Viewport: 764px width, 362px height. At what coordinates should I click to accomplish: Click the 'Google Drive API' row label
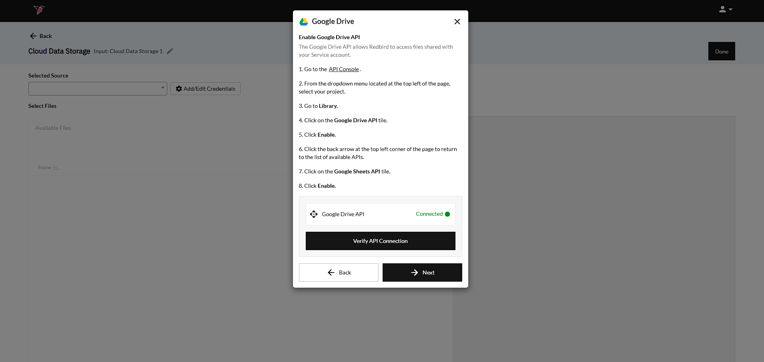343,214
